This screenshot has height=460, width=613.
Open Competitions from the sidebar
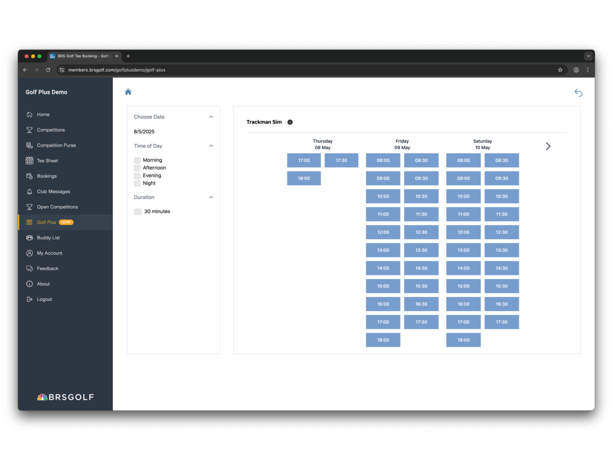(x=51, y=130)
